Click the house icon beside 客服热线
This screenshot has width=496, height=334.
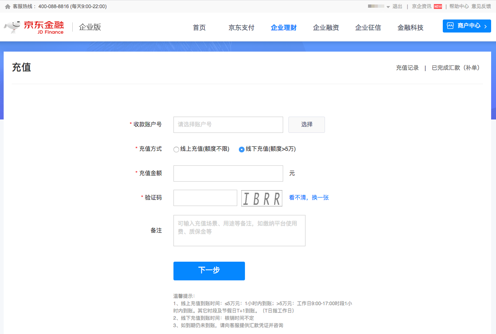pyautogui.click(x=7, y=7)
